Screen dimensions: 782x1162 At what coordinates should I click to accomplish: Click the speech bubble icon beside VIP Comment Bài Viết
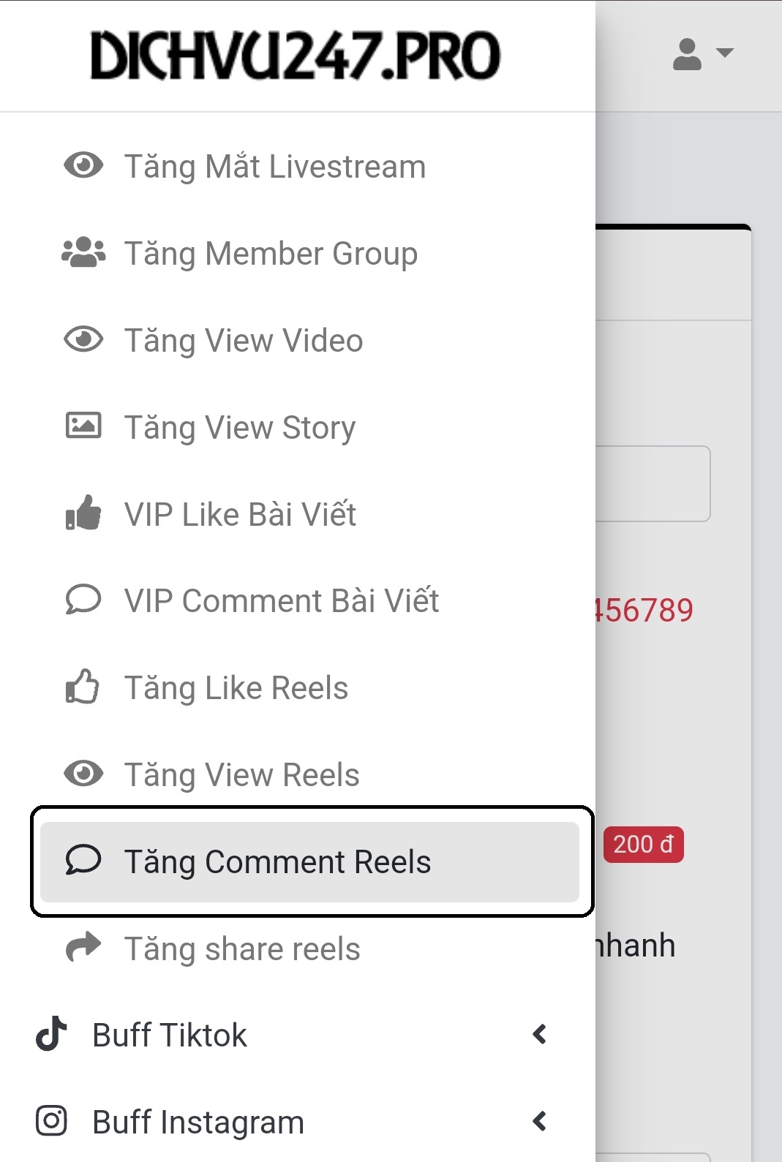click(x=83, y=600)
